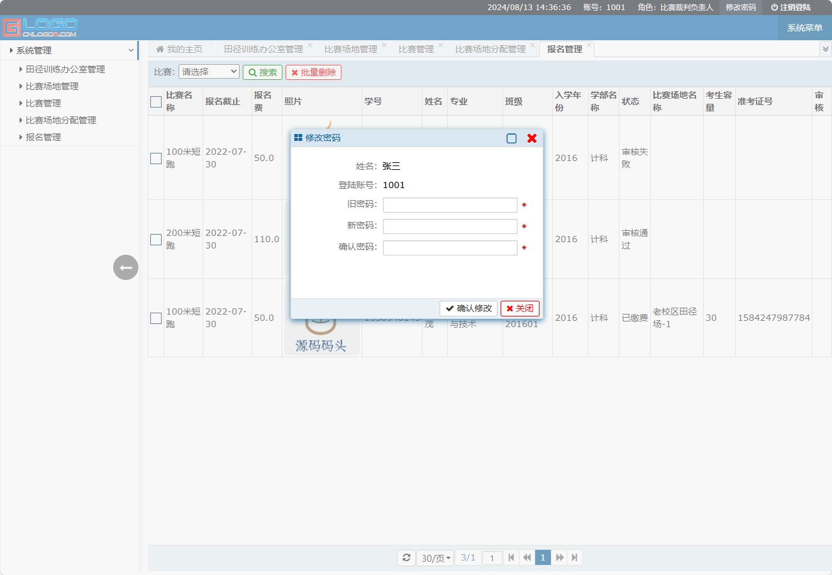Collapse the sidebar via the circular arrow icon
Viewport: 832px width, 575px height.
125,267
